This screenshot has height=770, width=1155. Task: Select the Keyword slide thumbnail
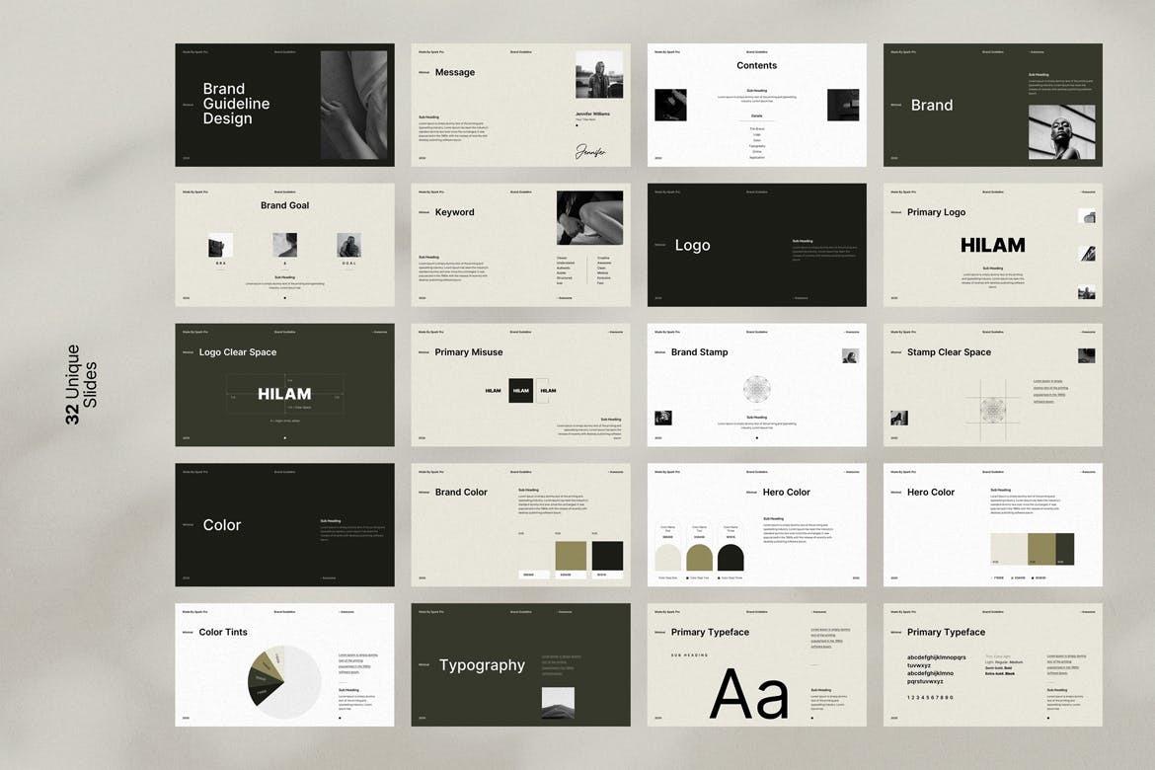(520, 245)
